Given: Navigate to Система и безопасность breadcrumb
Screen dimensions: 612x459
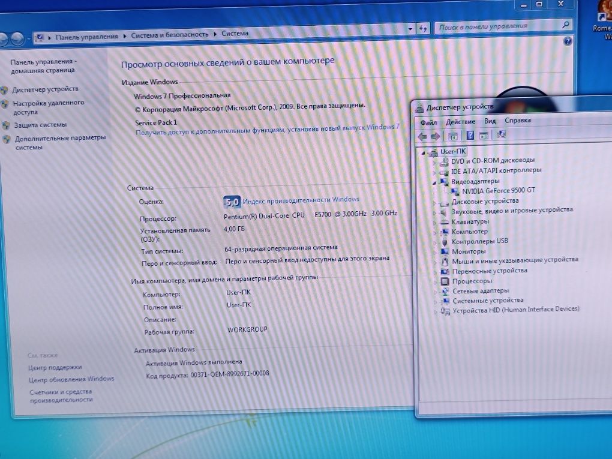Looking at the screenshot, I should pyautogui.click(x=170, y=35).
